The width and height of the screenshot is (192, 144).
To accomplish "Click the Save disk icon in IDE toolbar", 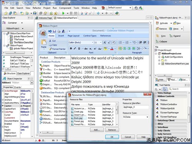I will click(35, 13).
